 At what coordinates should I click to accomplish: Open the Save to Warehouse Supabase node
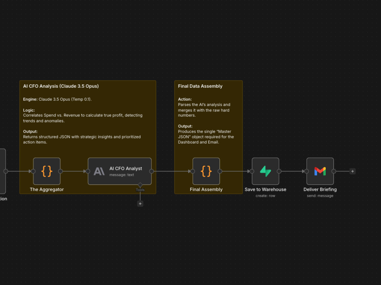pos(265,171)
